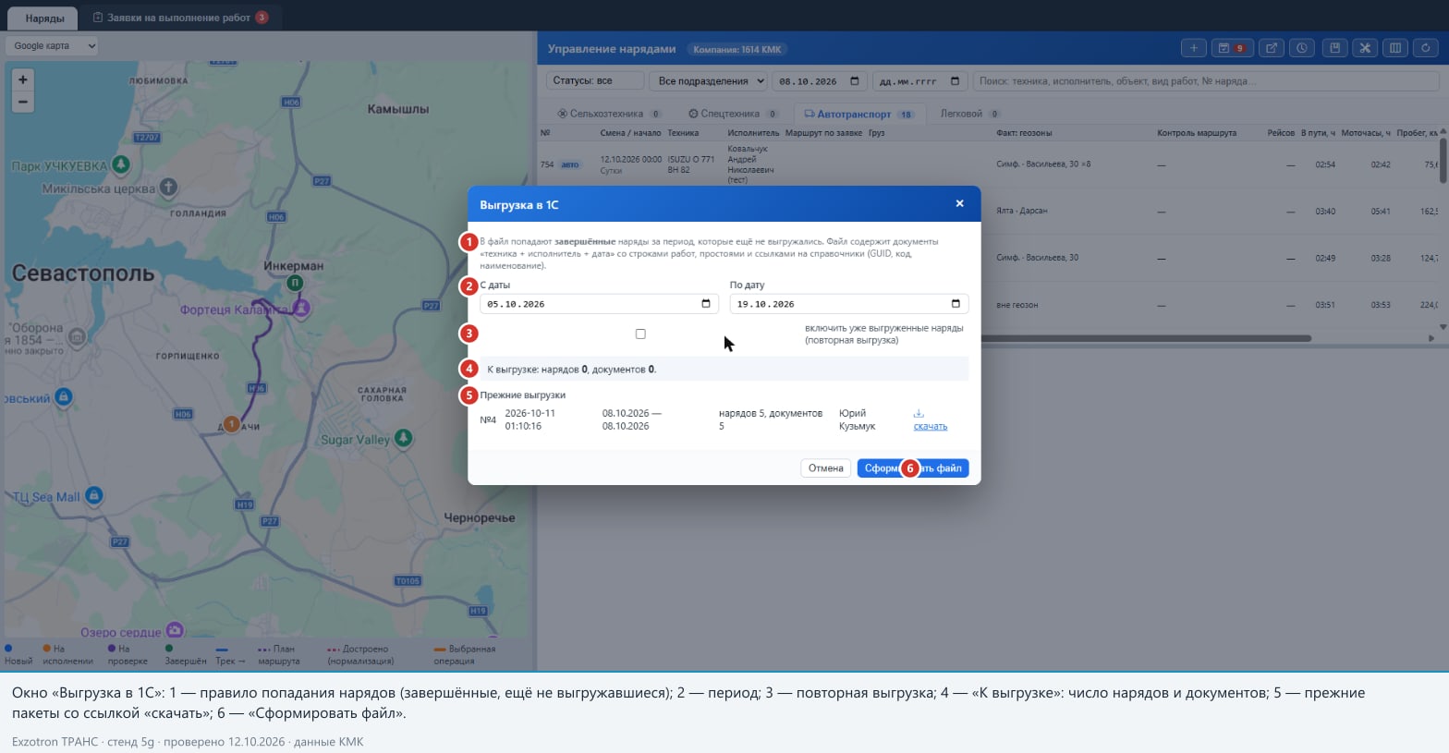Select the Спецтехника tab

click(x=734, y=114)
